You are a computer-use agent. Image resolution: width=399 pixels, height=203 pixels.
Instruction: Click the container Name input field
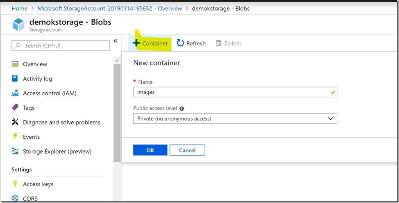[235, 92]
